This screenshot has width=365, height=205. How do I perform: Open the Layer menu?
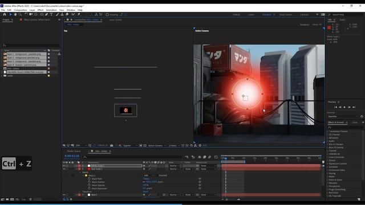point(33,10)
